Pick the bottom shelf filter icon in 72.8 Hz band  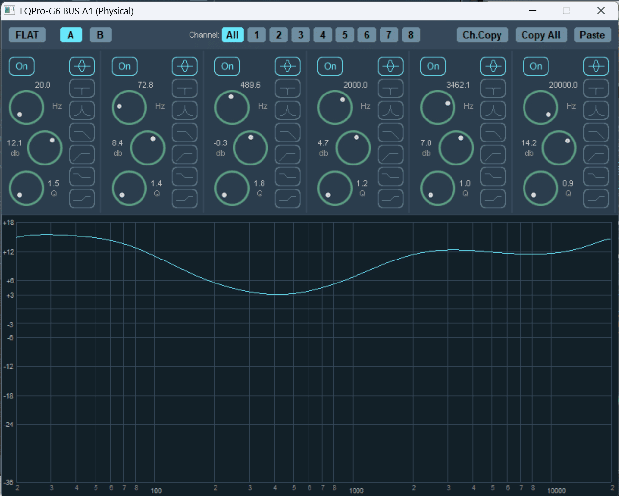point(185,199)
